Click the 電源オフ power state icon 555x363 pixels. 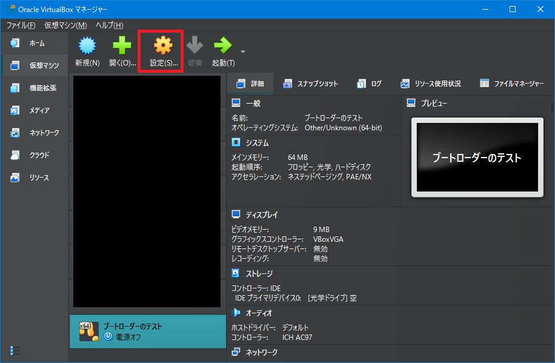click(x=108, y=336)
